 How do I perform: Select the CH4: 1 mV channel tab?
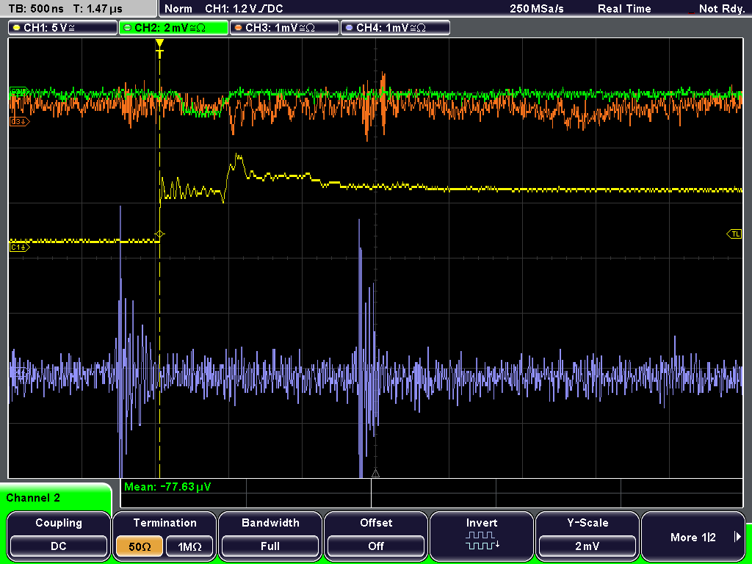pyautogui.click(x=395, y=27)
